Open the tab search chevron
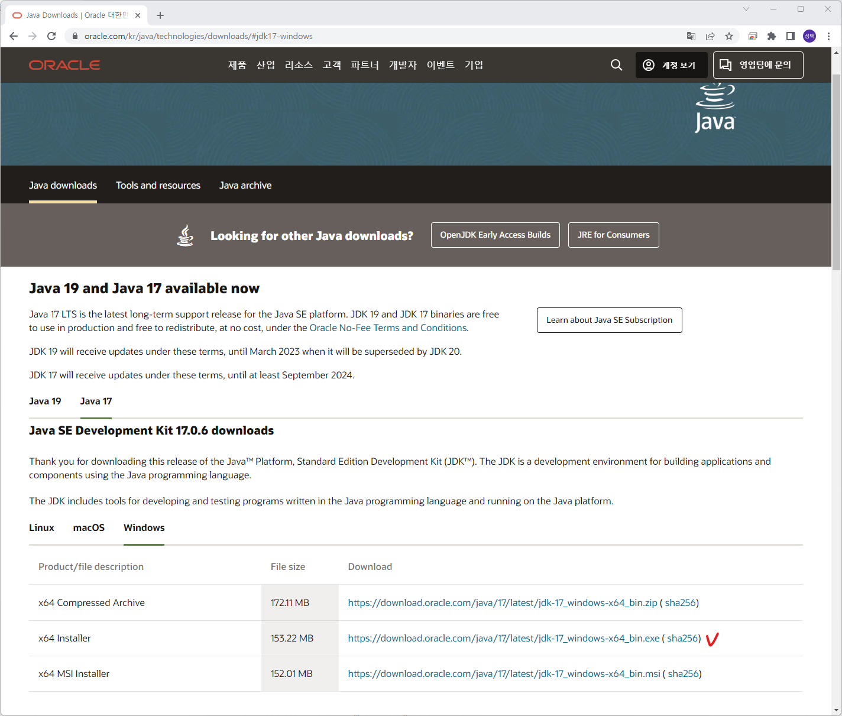Image resolution: width=842 pixels, height=716 pixels. click(x=746, y=9)
